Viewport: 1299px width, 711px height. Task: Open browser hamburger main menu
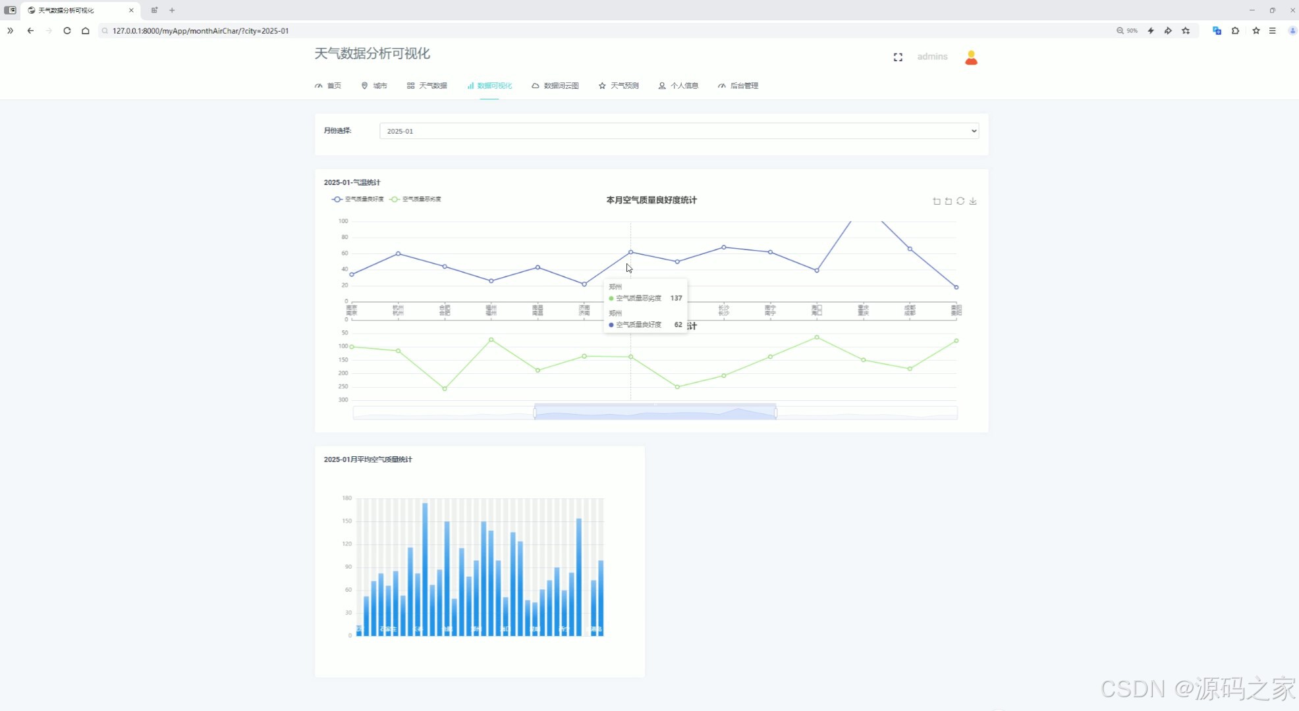(x=1273, y=31)
